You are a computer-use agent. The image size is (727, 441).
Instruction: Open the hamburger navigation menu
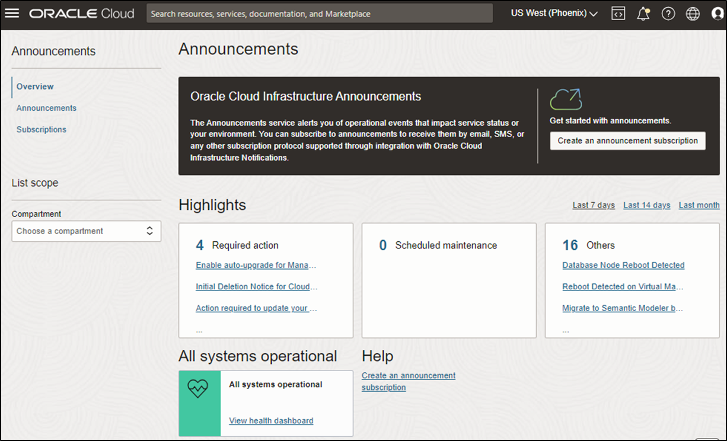(12, 13)
